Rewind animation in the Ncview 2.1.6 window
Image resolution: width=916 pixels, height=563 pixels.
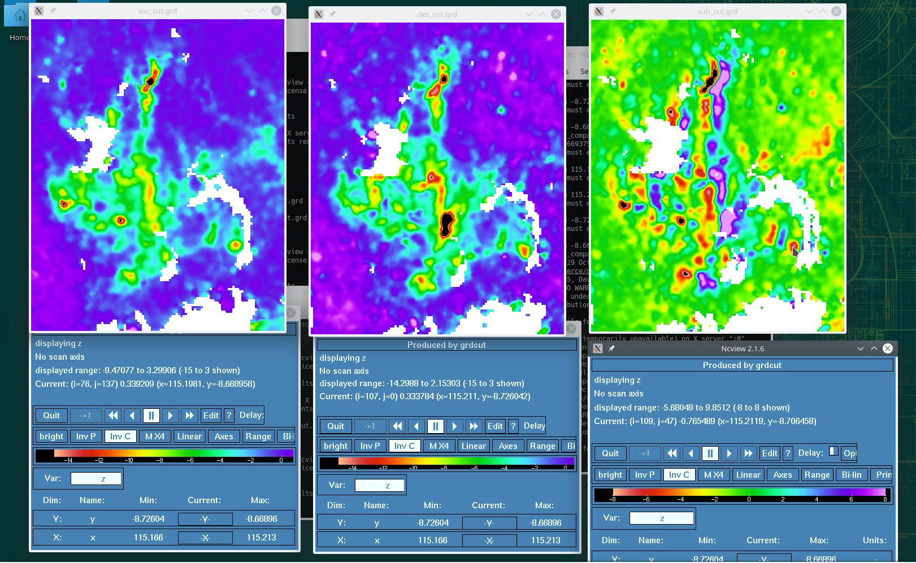672,453
